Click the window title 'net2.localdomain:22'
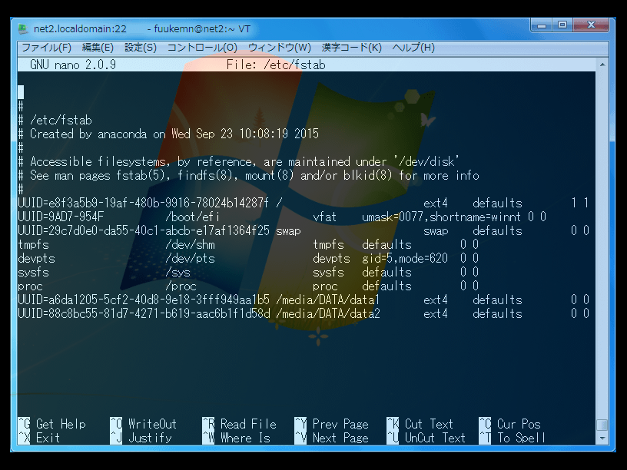 pyautogui.click(x=80, y=28)
